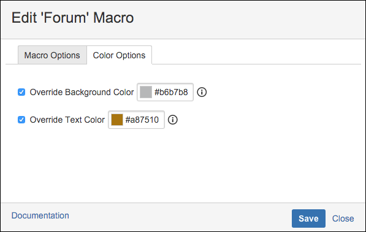Uncheck the Override Text Color checkbox
This screenshot has height=232, width=366.
coord(21,120)
